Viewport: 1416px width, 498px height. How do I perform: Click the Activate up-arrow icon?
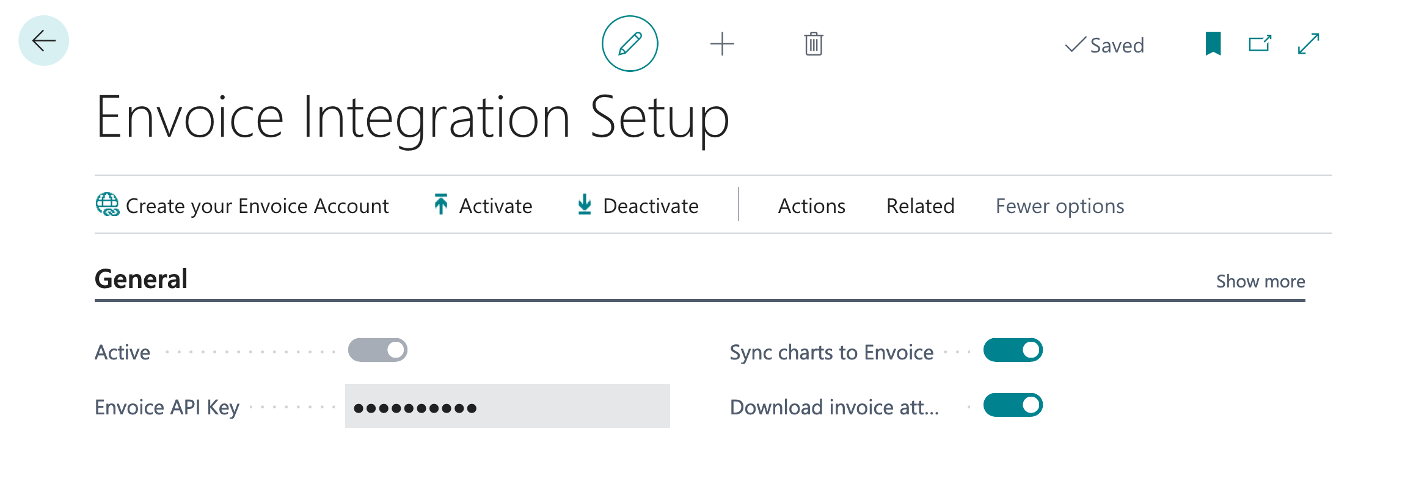[x=440, y=204]
